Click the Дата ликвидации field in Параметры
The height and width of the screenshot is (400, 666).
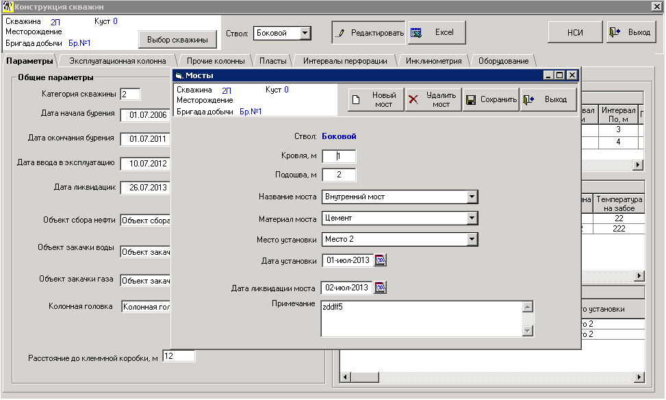pyautogui.click(x=145, y=188)
